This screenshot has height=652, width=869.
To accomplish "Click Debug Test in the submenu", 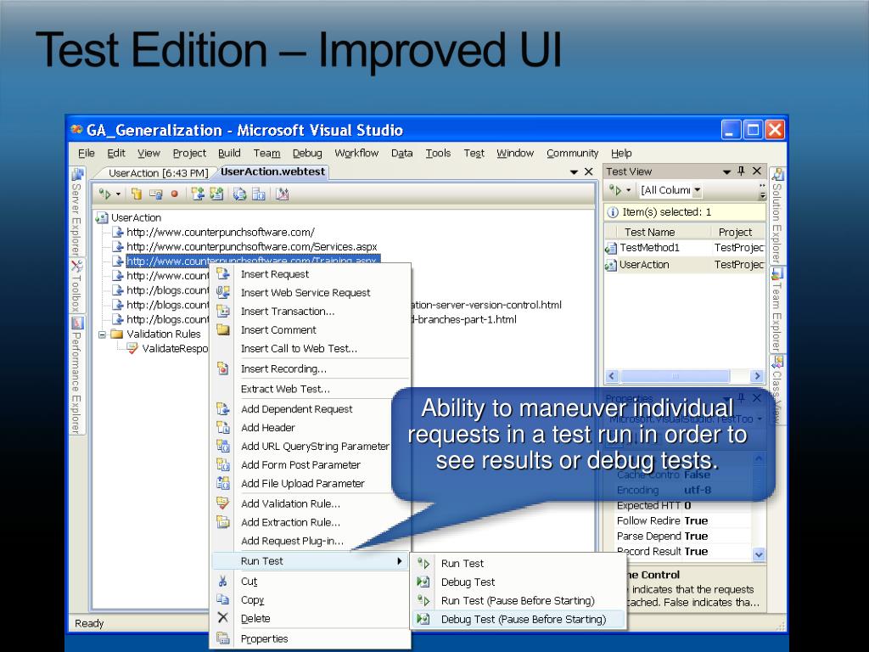I will tap(519, 582).
